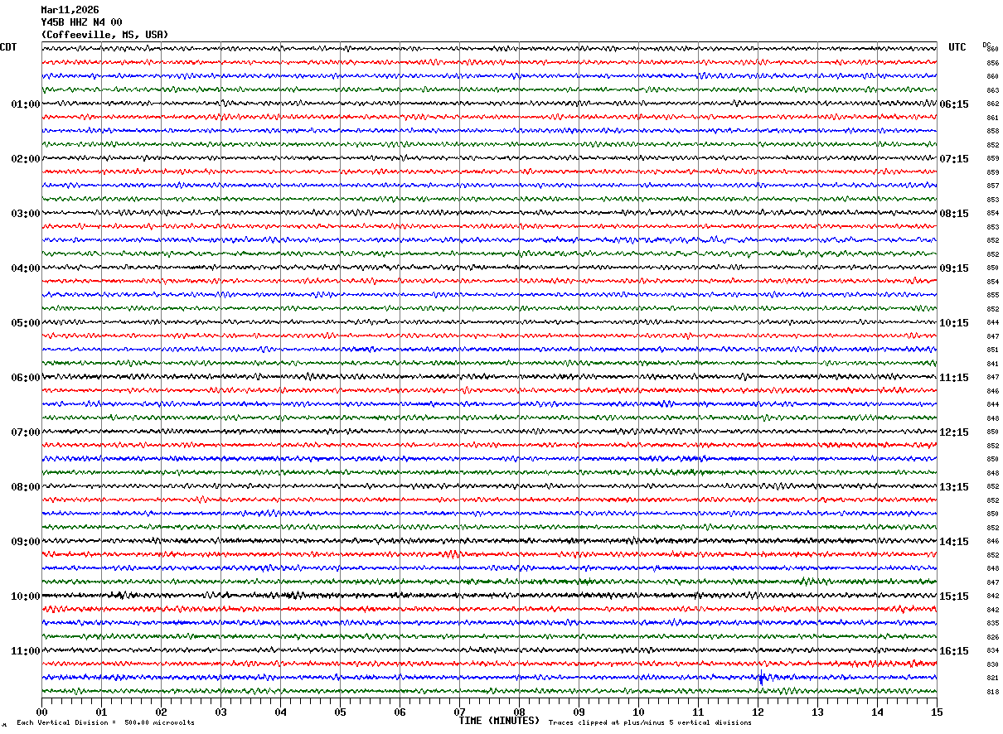Select the 16:15 UTC time label
This screenshot has height=734, width=1003.
[954, 651]
